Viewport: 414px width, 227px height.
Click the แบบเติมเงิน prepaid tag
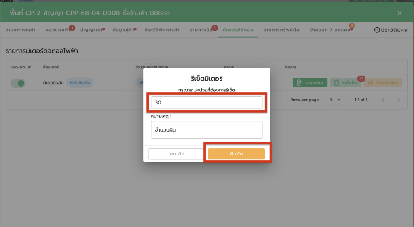click(x=80, y=83)
